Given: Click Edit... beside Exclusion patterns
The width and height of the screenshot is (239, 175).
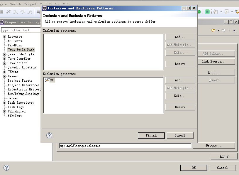Looking at the screenshot, I should (180, 96).
